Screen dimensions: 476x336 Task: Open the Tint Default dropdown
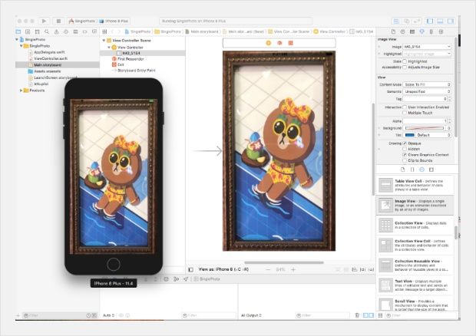point(434,135)
